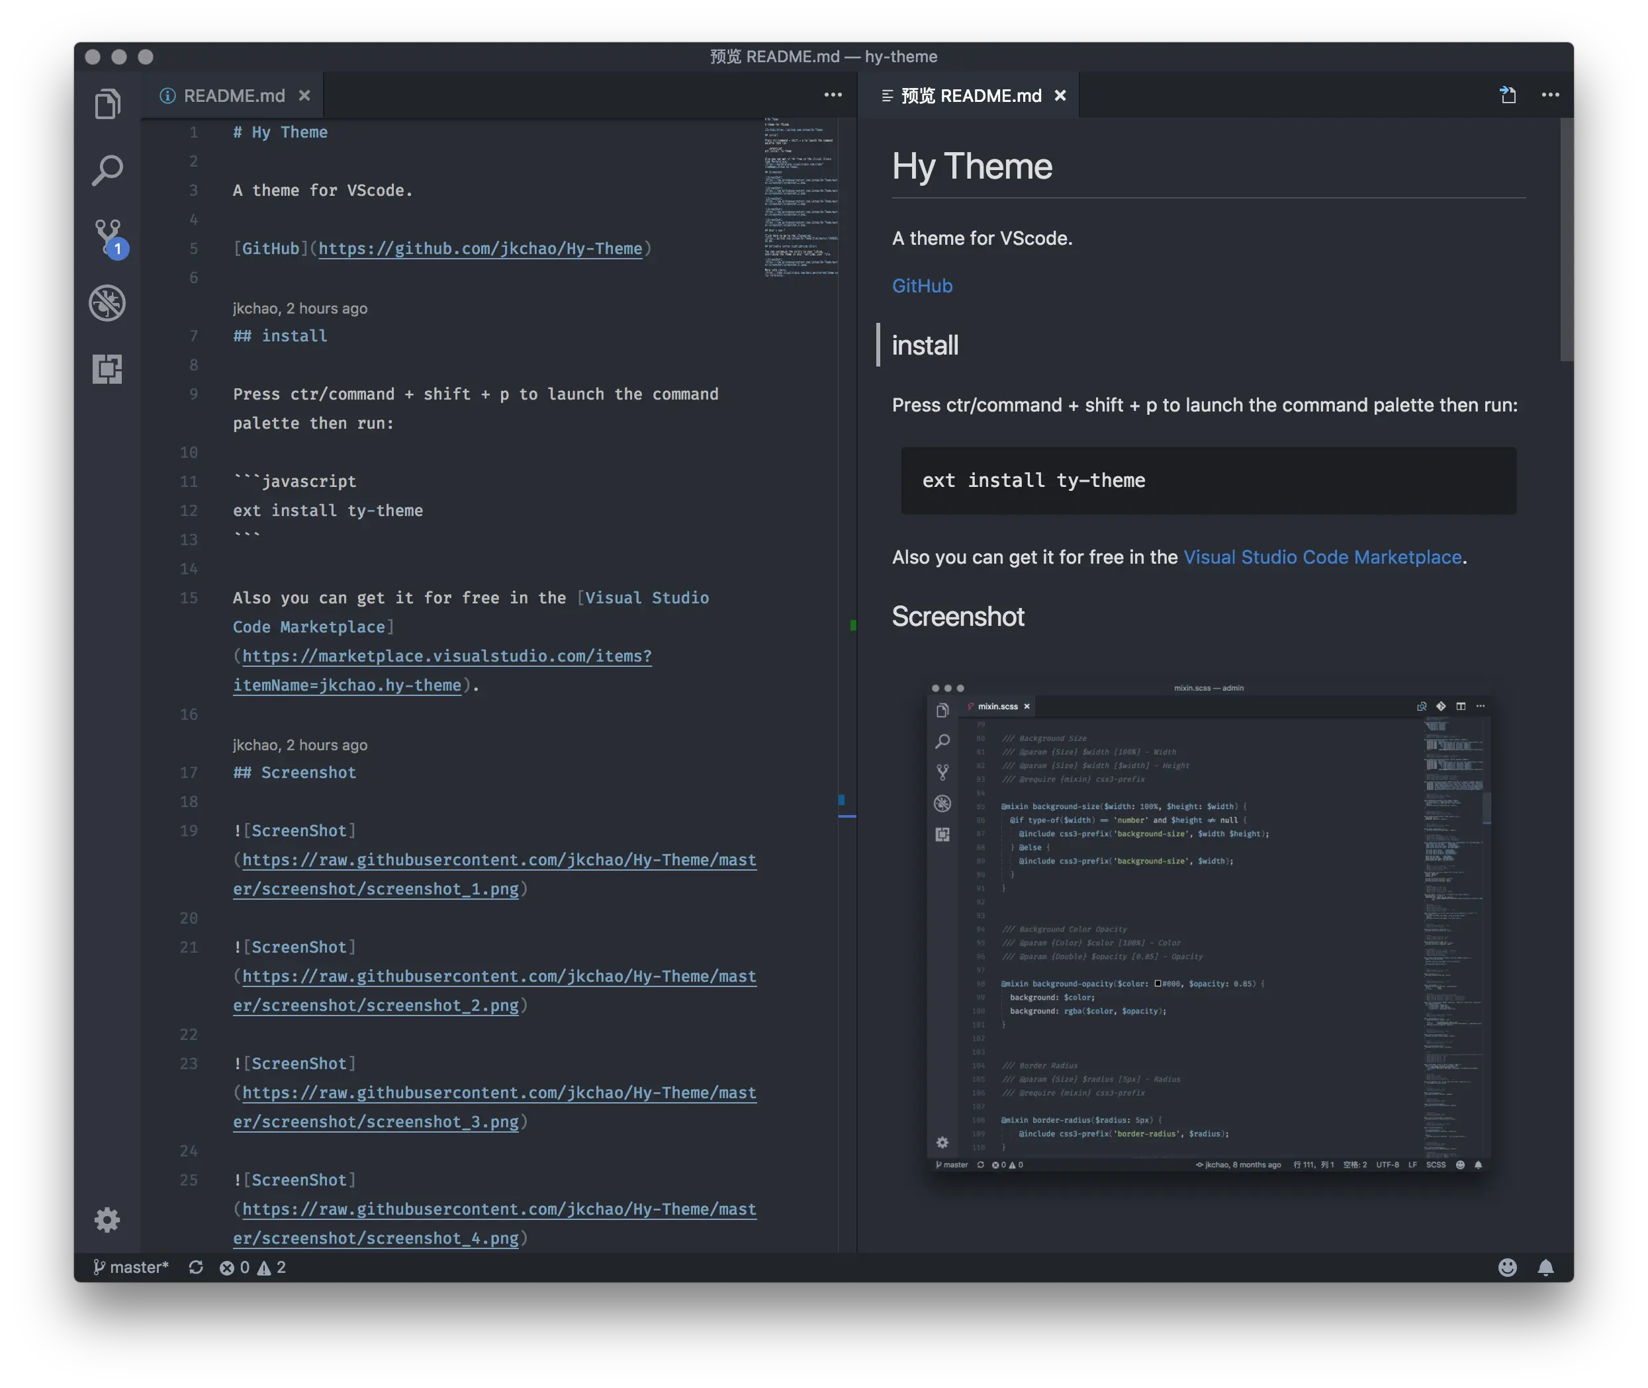Open the branch picker via master* indicator
Image resolution: width=1648 pixels, height=1388 pixels.
[134, 1268]
